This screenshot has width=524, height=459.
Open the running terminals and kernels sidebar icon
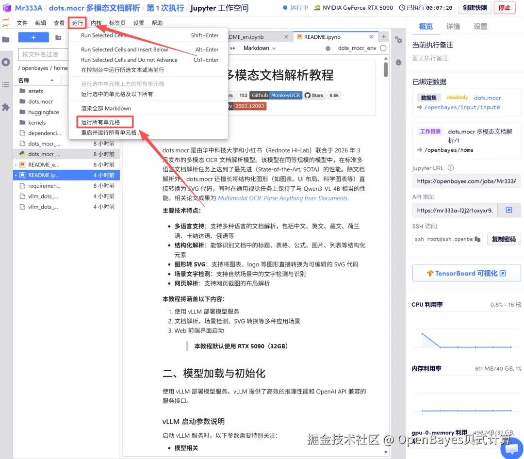click(6, 62)
